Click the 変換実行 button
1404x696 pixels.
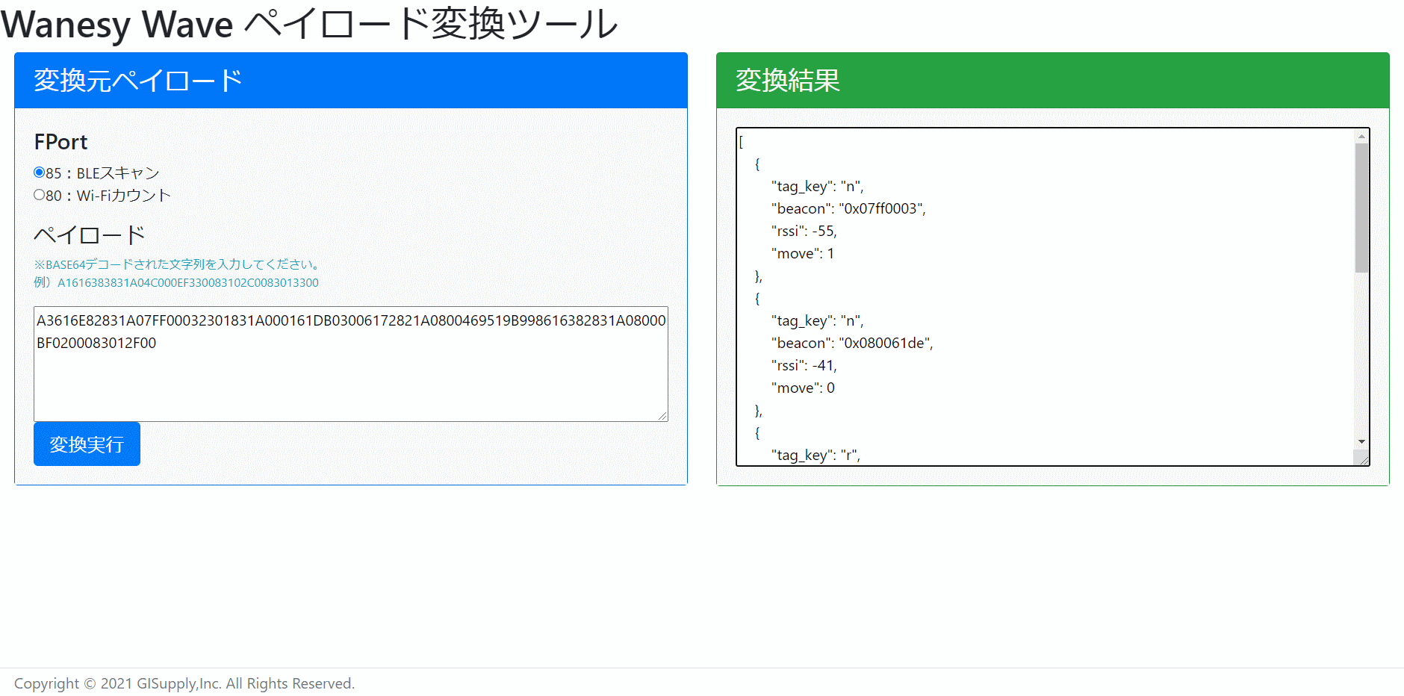pos(87,444)
